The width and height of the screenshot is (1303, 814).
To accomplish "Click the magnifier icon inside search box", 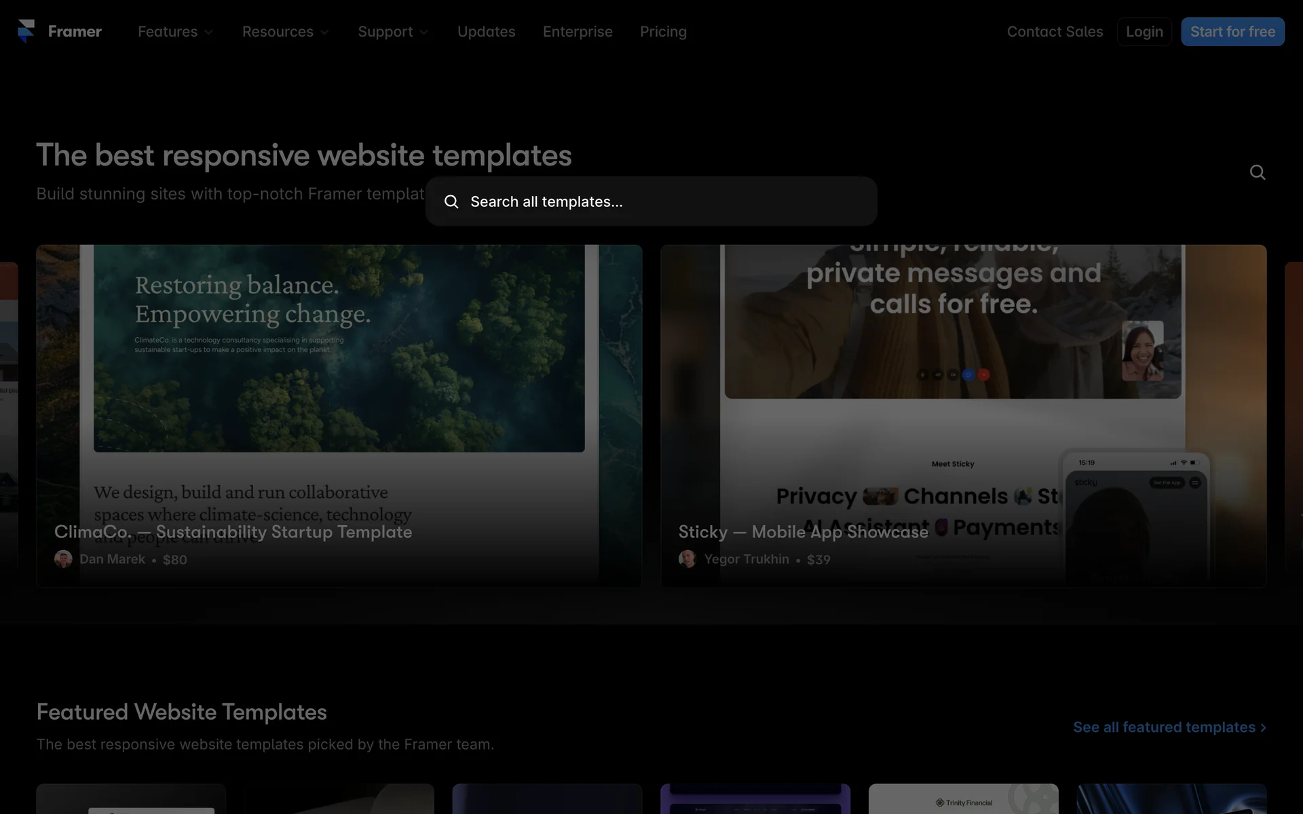I will 451,201.
